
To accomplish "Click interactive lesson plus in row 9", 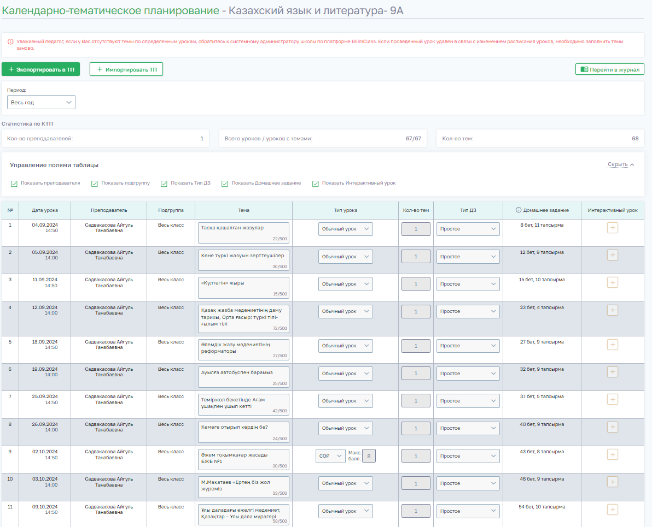I will pos(613,454).
